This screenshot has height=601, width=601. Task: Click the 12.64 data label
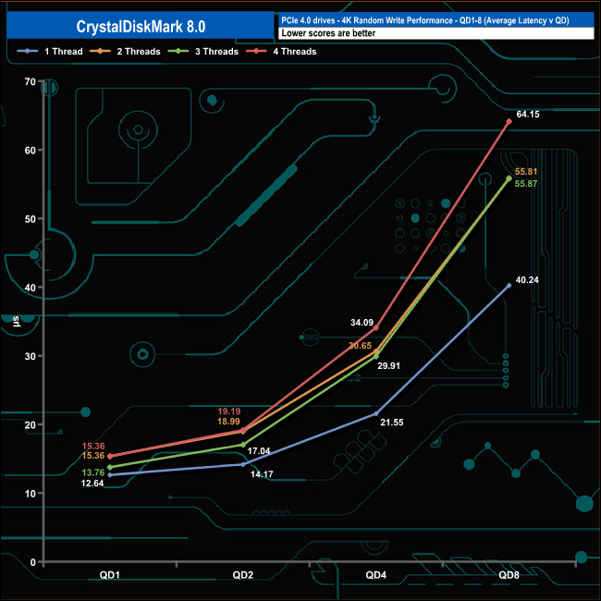pyautogui.click(x=92, y=484)
